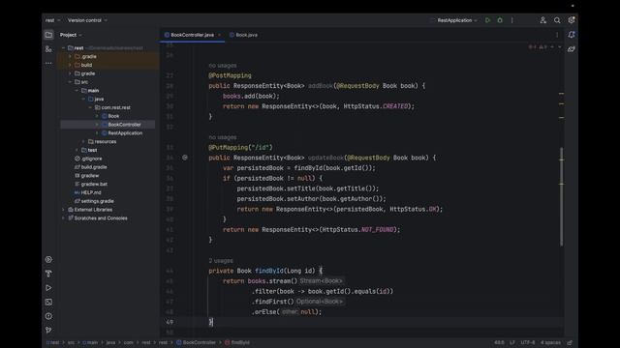The image size is (620, 348).
Task: Run RestApplication with the green play icon
Action: (488, 20)
